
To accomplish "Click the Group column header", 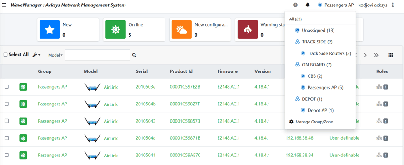I will point(45,71).
